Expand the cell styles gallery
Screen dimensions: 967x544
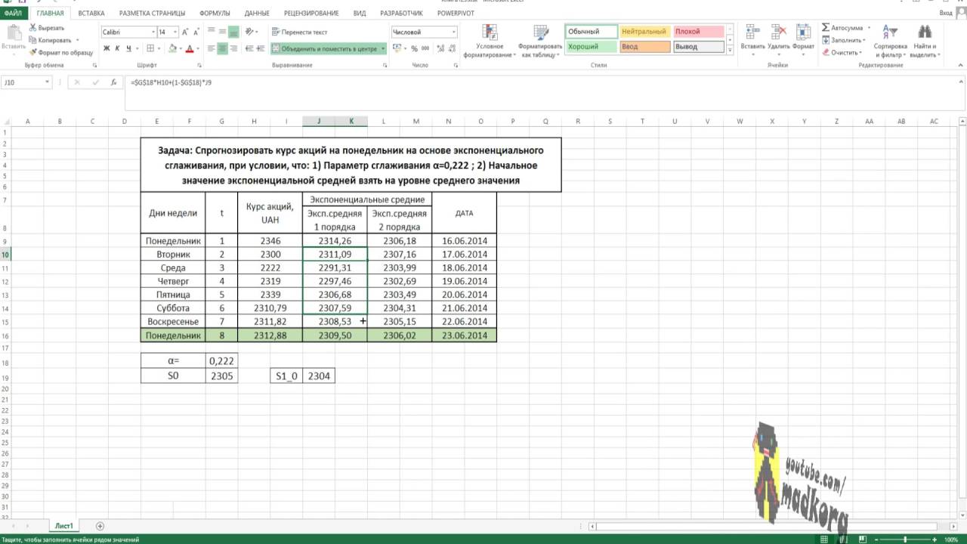tap(730, 51)
